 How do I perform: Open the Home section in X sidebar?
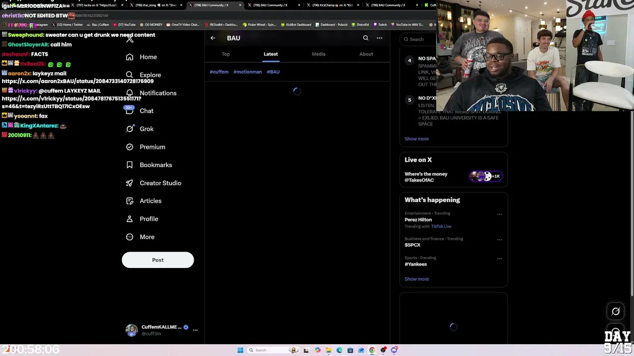coord(142,57)
